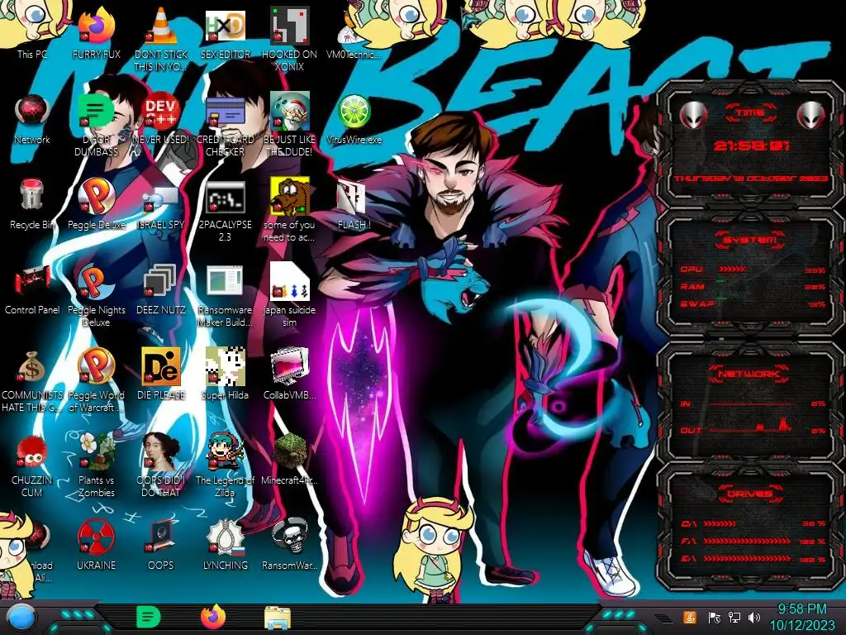Open the green D app pinned on taskbar
This screenshot has width=846, height=635.
click(x=149, y=617)
